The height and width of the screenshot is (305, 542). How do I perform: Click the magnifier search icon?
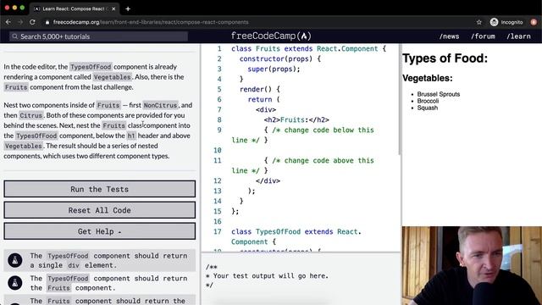tap(14, 36)
